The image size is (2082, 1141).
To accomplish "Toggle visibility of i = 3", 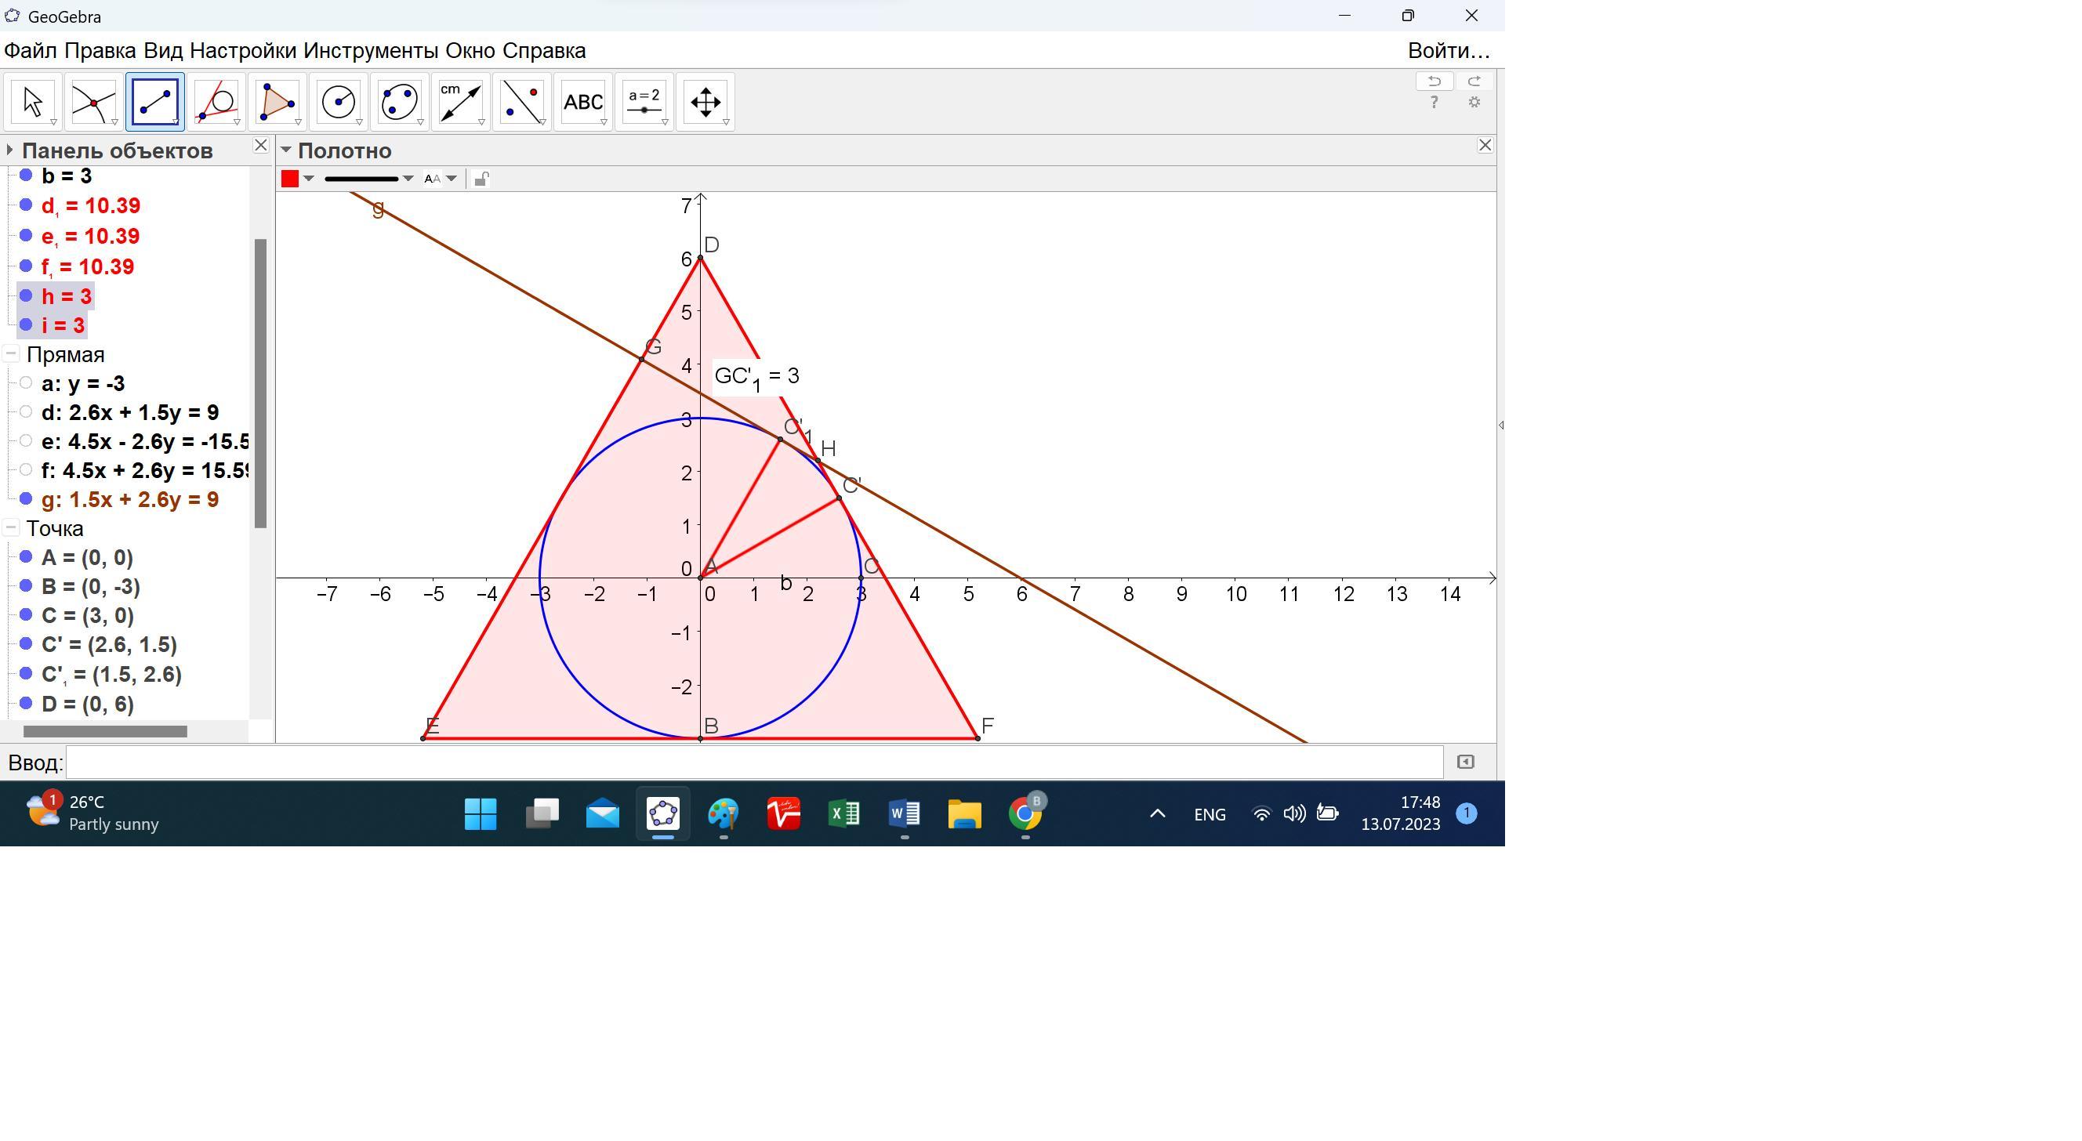I will [x=26, y=325].
